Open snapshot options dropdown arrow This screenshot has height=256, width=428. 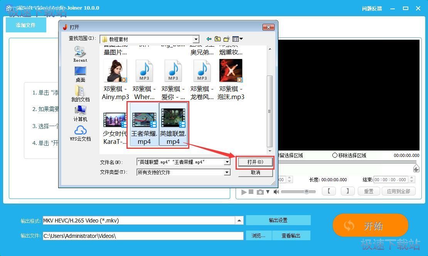pos(268,192)
